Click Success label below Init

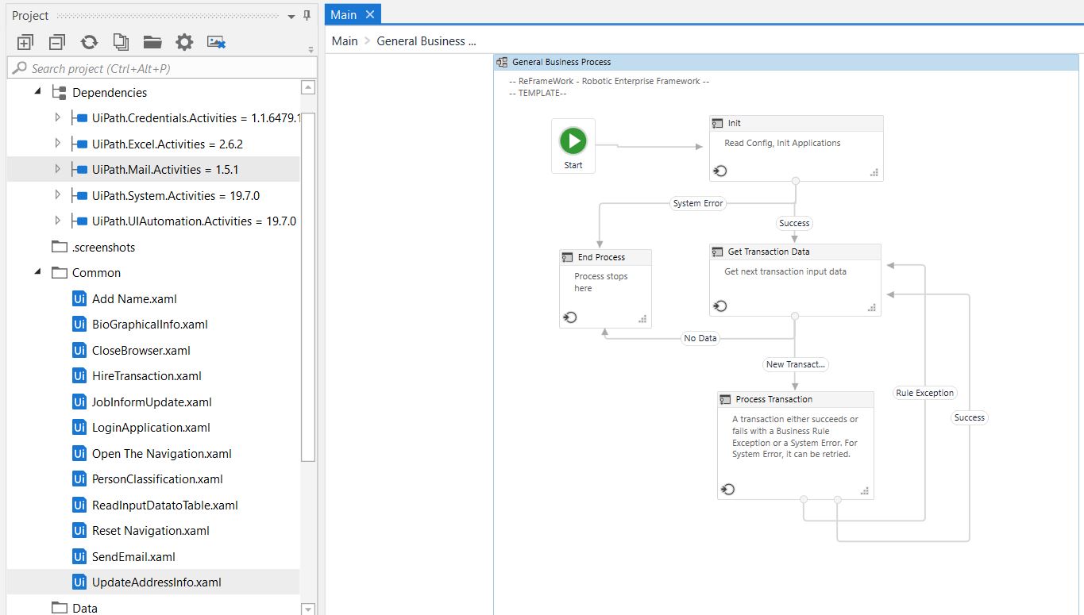point(794,223)
